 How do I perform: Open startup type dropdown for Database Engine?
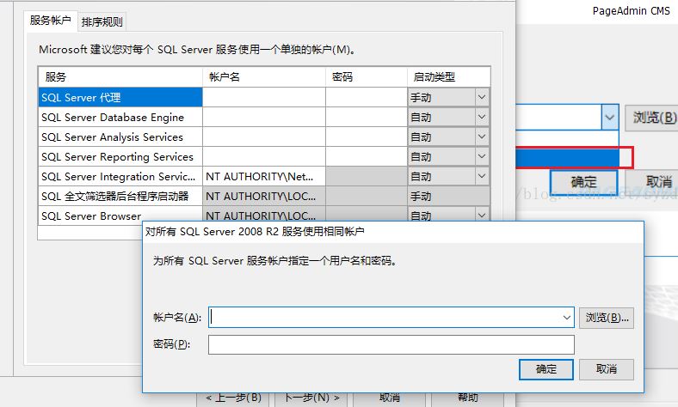pyautogui.click(x=482, y=118)
